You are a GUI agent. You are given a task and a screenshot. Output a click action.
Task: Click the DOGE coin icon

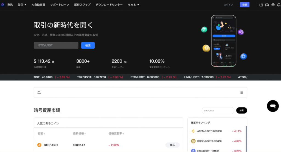pos(193,141)
